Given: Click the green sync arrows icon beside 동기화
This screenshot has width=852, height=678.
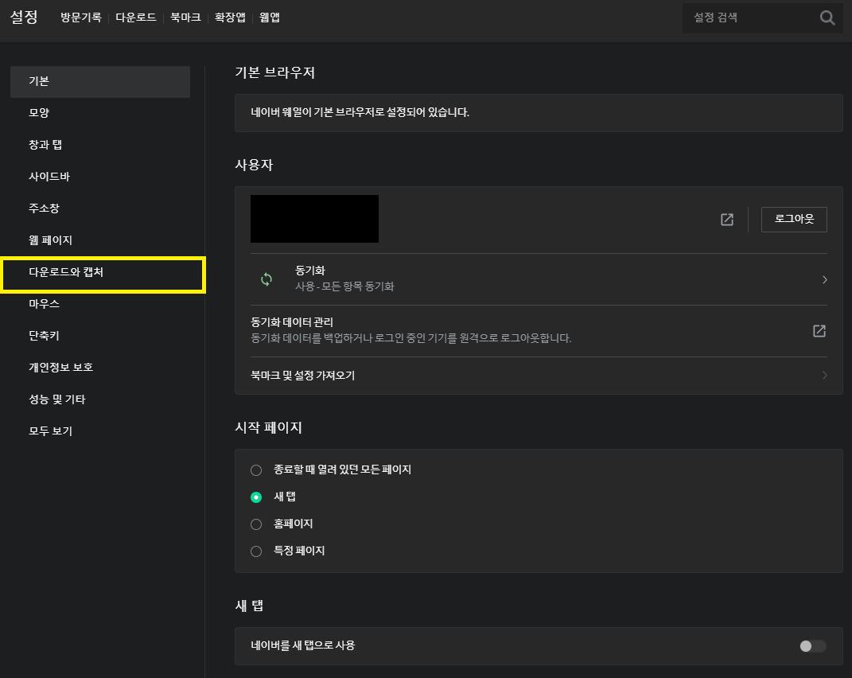Looking at the screenshot, I should [x=265, y=279].
